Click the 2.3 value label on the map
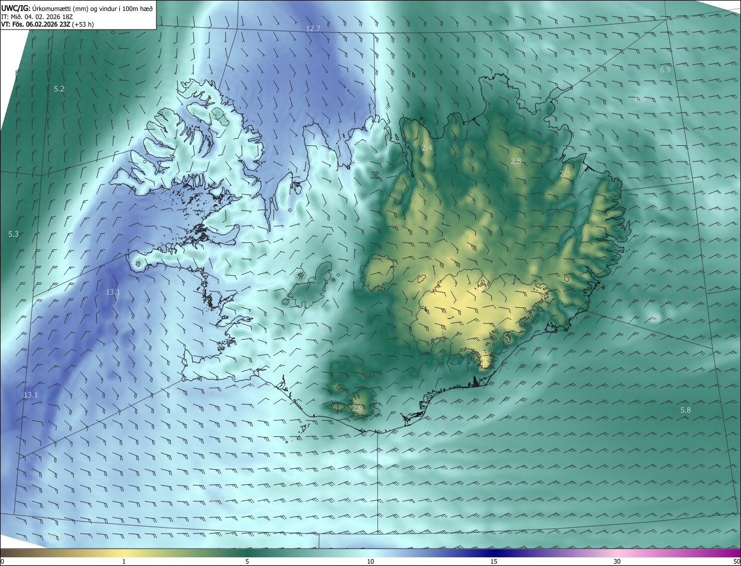741x566 pixels. point(565,174)
